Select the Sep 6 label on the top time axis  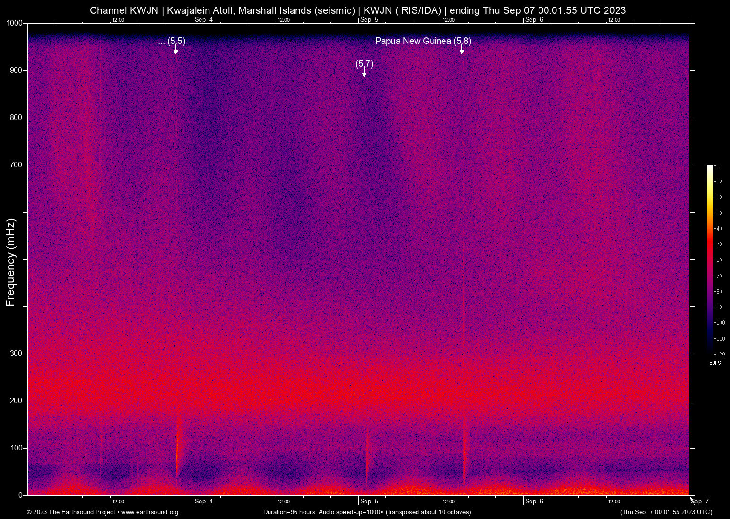(534, 20)
